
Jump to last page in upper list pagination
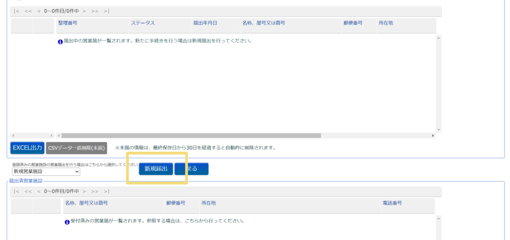pyautogui.click(x=107, y=11)
